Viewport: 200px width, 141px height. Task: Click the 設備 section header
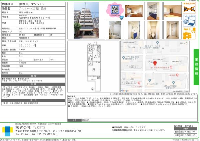33,84
